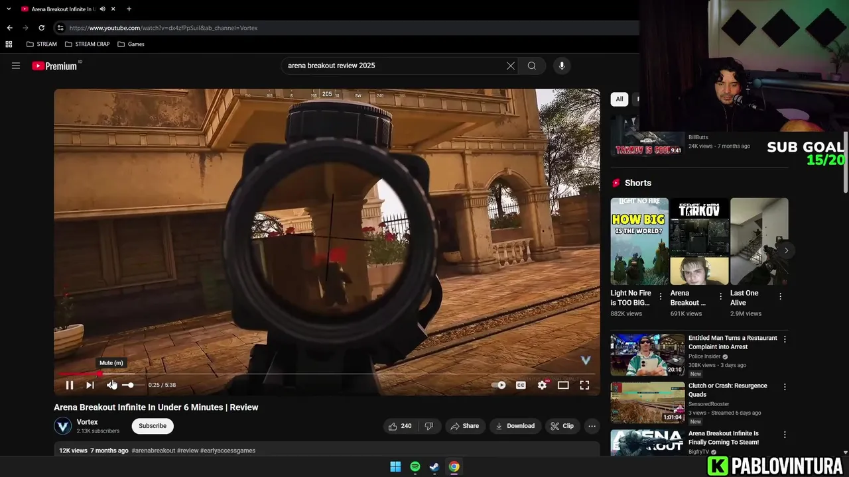Open options for Arena Breakout Infinite Steam video
Image resolution: width=849 pixels, height=477 pixels.
785,435
